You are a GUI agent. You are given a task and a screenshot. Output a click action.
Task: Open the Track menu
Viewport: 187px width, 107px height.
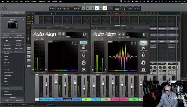coord(21,1)
